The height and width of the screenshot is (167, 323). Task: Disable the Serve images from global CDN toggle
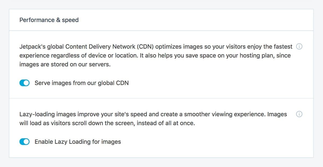24,83
